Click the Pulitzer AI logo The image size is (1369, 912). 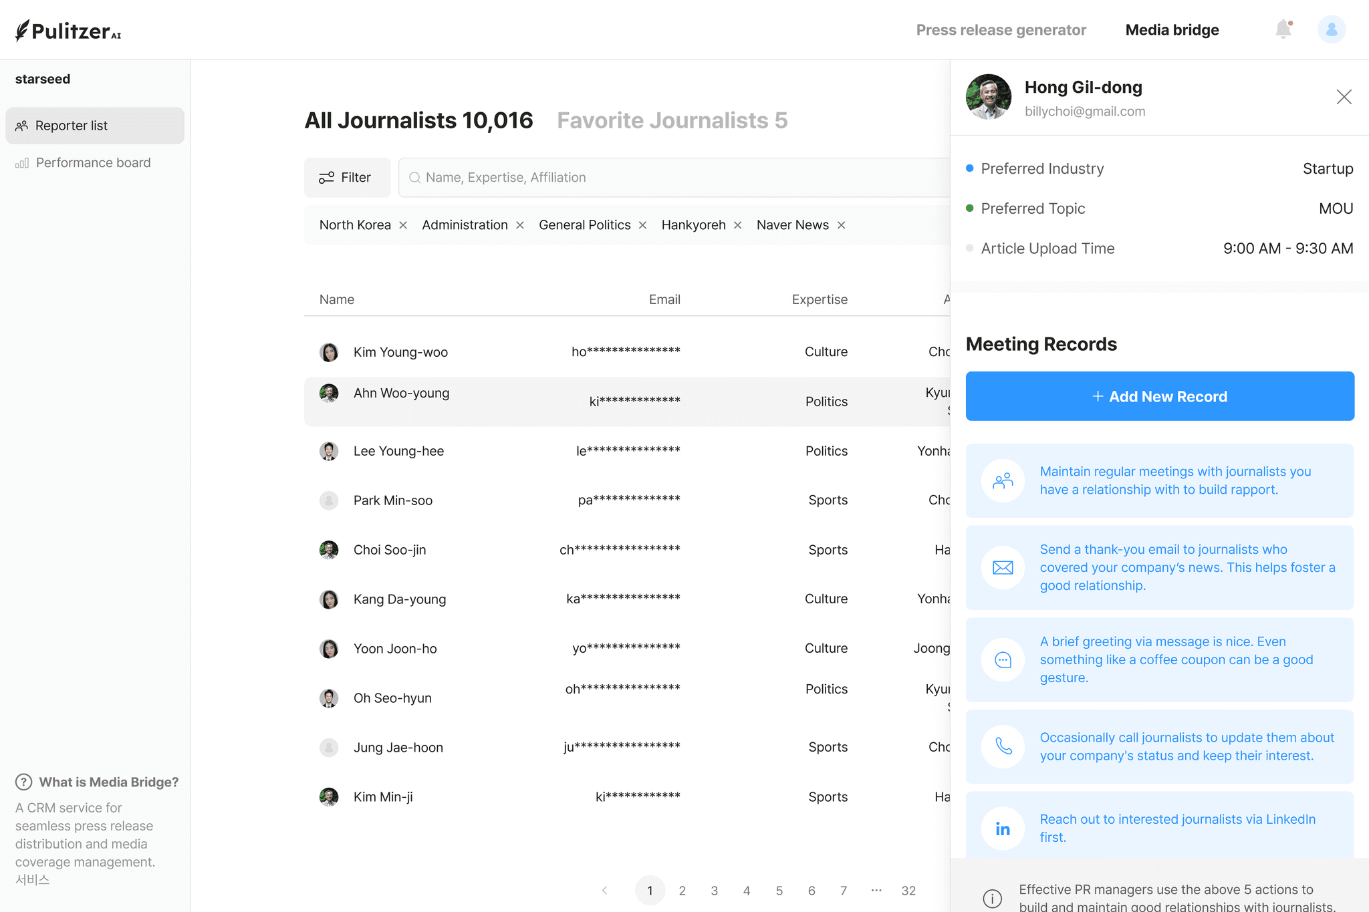68,30
